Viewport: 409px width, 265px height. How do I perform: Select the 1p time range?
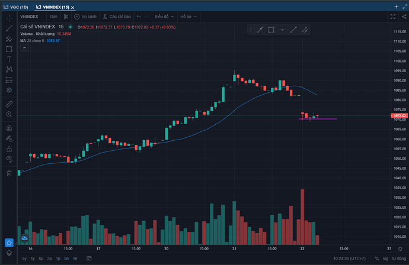tap(58, 258)
